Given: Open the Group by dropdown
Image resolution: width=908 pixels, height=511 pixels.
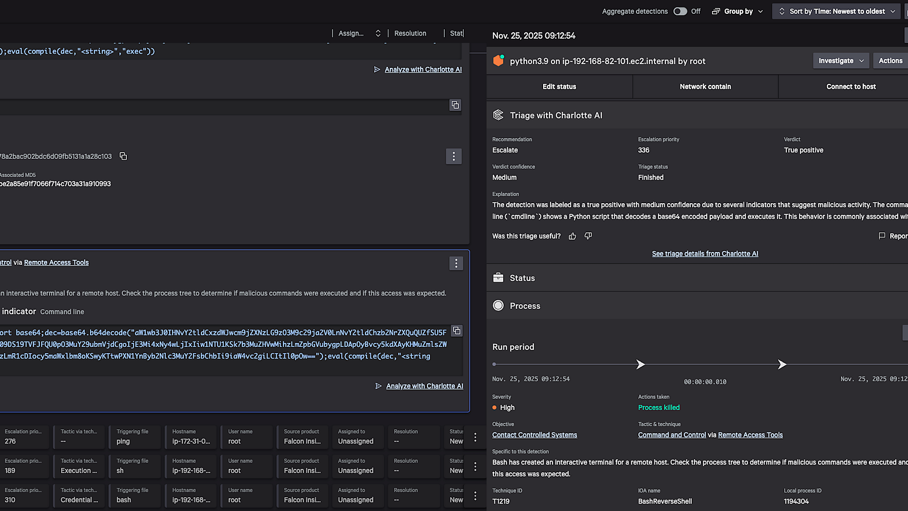Looking at the screenshot, I should 738,12.
